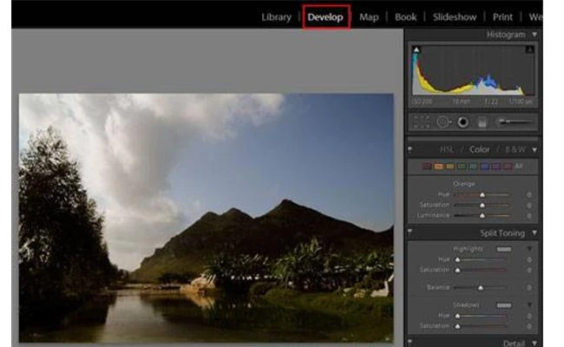Toggle the Detail panel on-off switch
Viewport: 564px width, 347px height.
click(410, 342)
